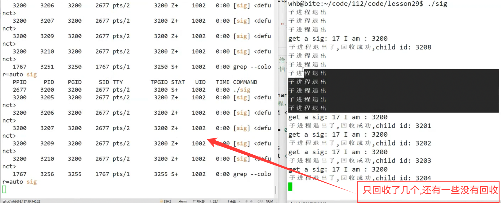Open the session list caret beside 1 会话
The width and height of the screenshot is (501, 203).
point(240,202)
